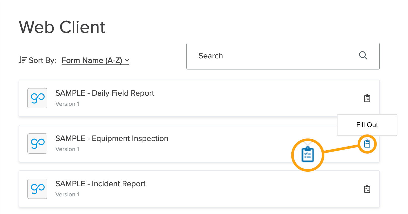Click the highlighted clipboard icon inside the orange circle
Viewport: 408px width, 214px height.
(308, 155)
